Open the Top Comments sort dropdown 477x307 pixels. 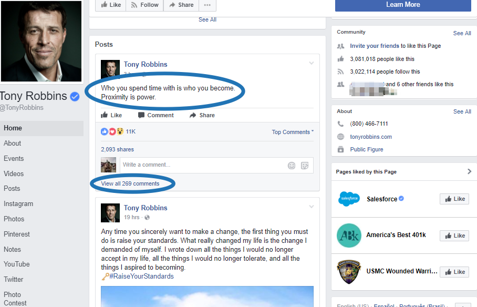(x=293, y=132)
